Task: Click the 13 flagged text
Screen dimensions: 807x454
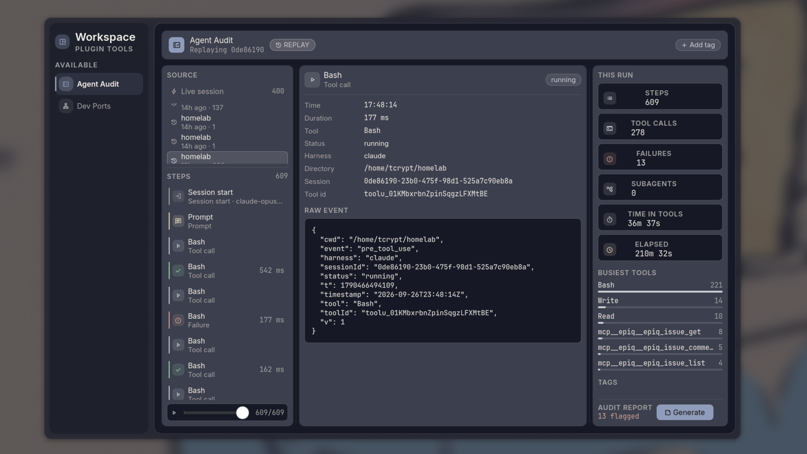Action: [x=618, y=417]
